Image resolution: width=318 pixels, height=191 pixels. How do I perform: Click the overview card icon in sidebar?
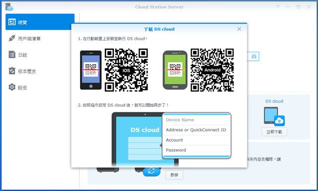[x=12, y=22]
